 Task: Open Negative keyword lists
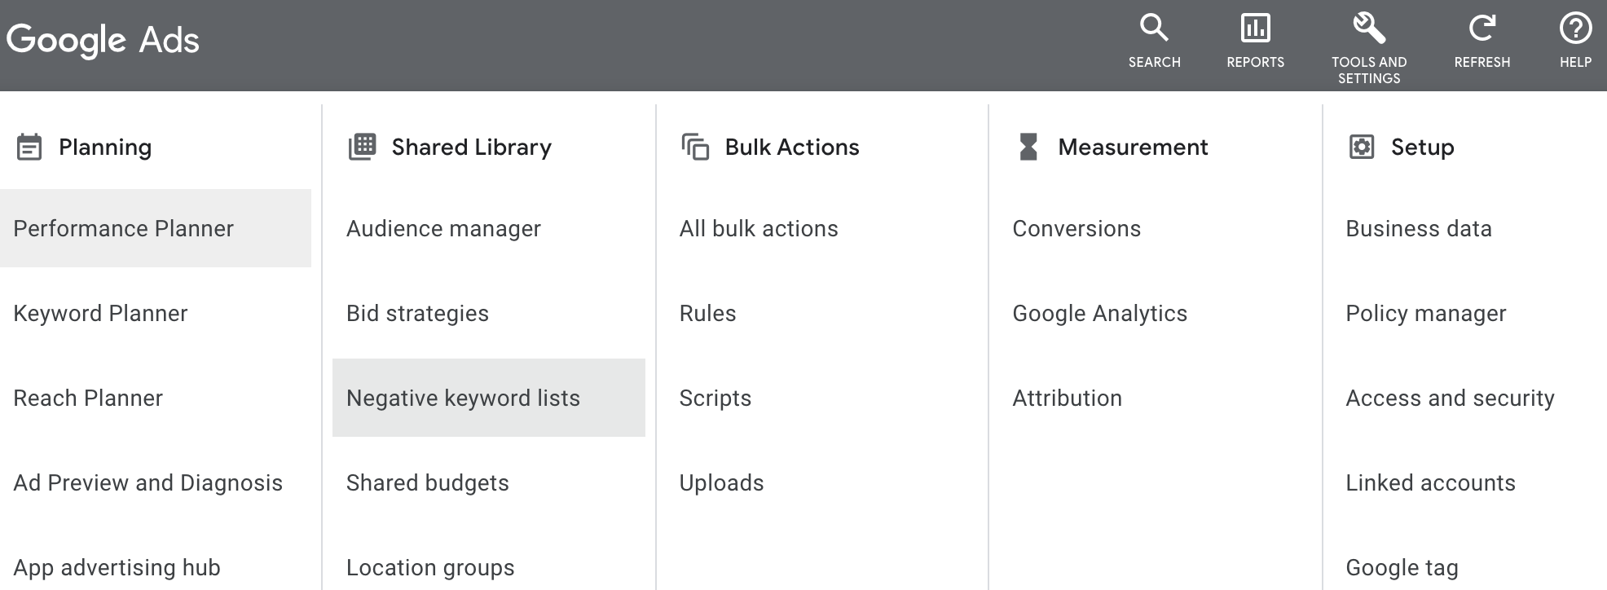click(489, 398)
